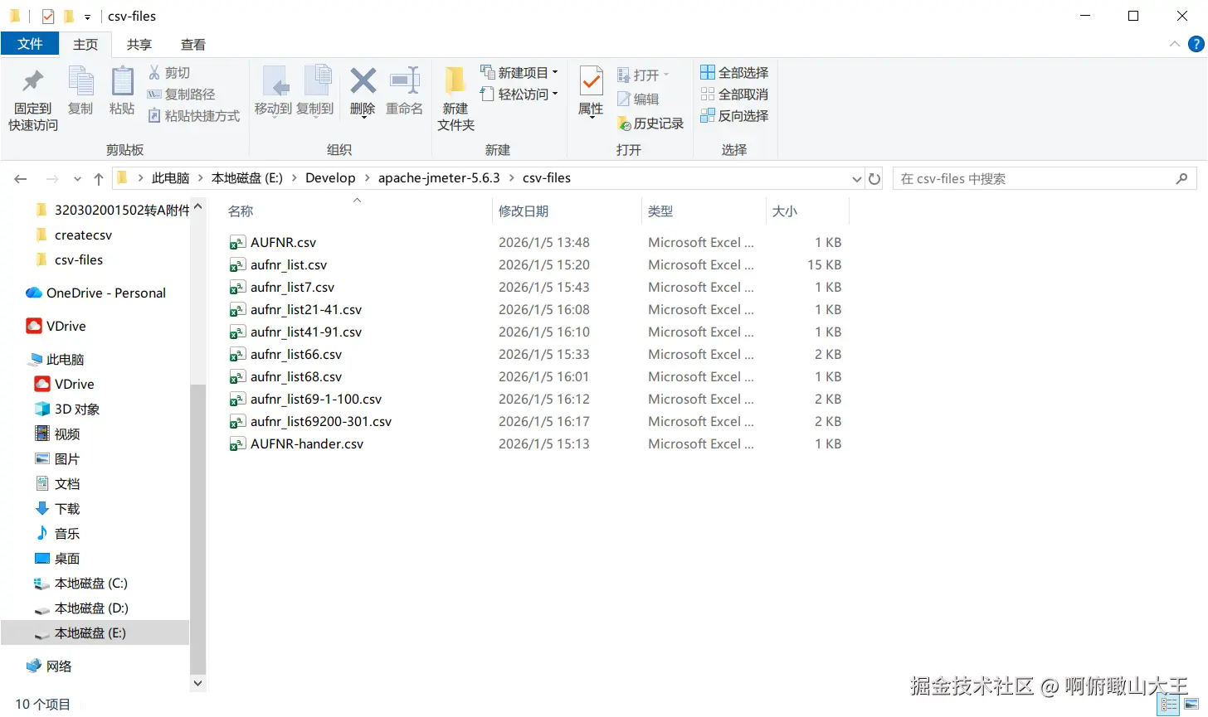Viewport: 1208px width, 717px height.
Task: Sort by Name (名称) column header
Action: click(x=241, y=211)
